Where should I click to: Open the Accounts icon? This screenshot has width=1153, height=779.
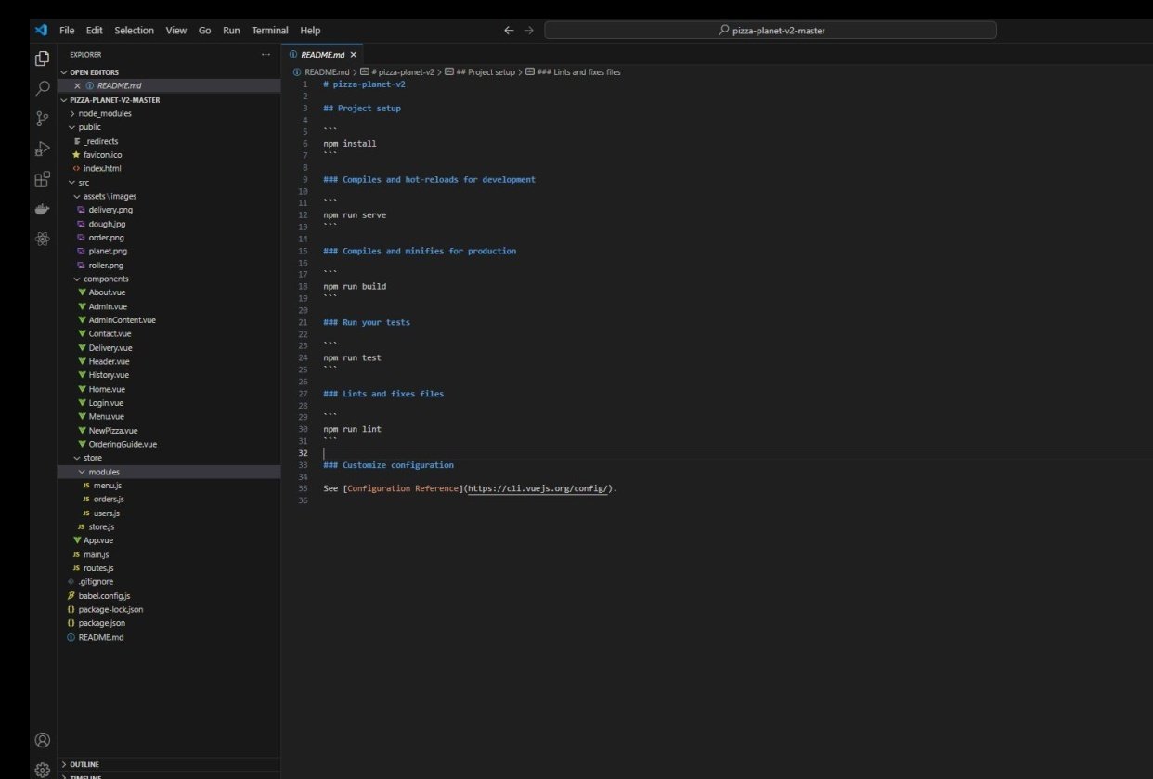click(x=42, y=740)
